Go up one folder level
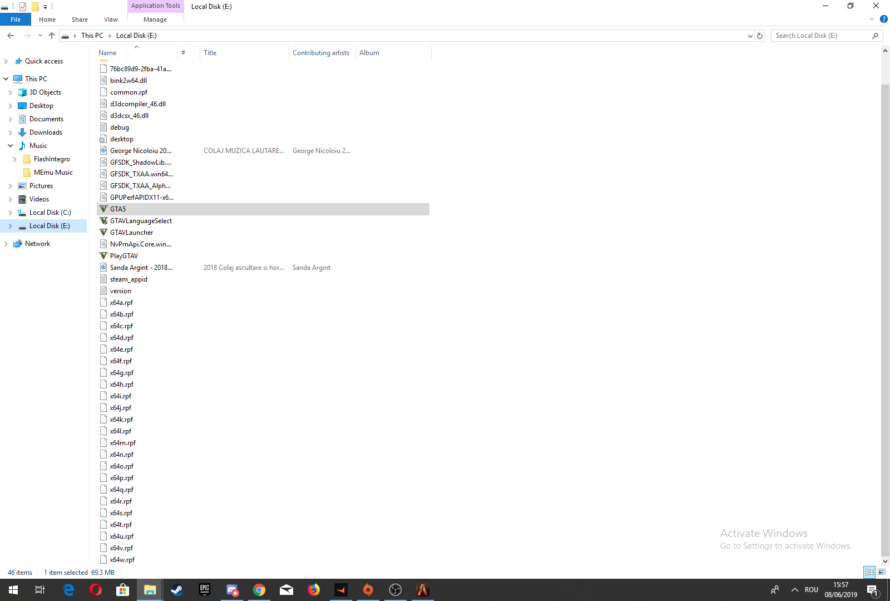Viewport: 890px width, 601px height. [x=52, y=36]
